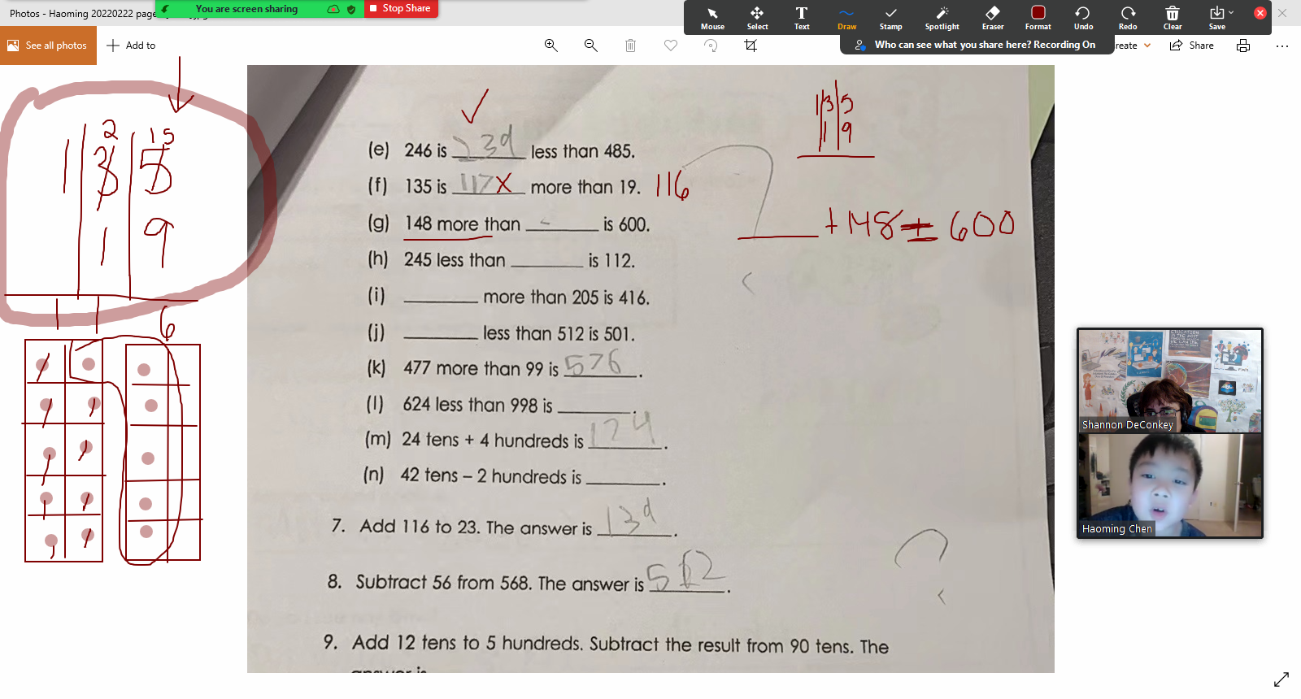Click the screen sharing shield icon
The height and width of the screenshot is (699, 1301).
coord(351,9)
